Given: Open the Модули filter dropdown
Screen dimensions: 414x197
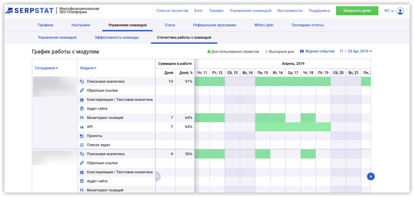Looking at the screenshot, I should pos(88,68).
